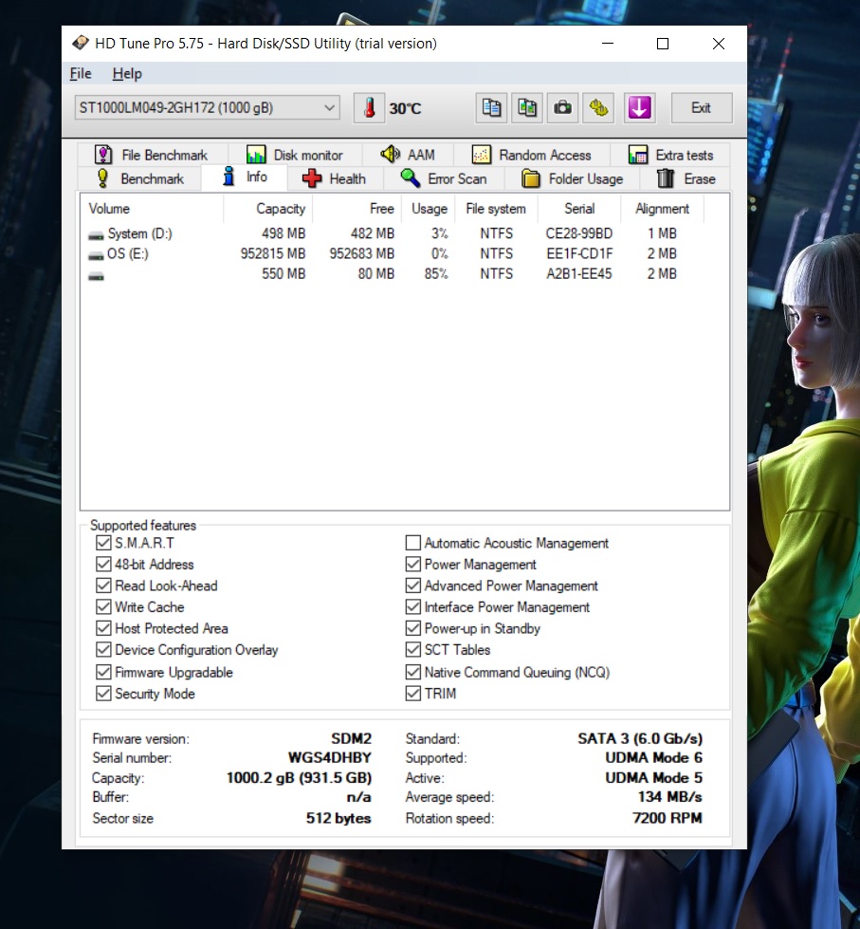Sort by the Volume column header
Image resolution: width=860 pixels, height=929 pixels.
[x=152, y=209]
